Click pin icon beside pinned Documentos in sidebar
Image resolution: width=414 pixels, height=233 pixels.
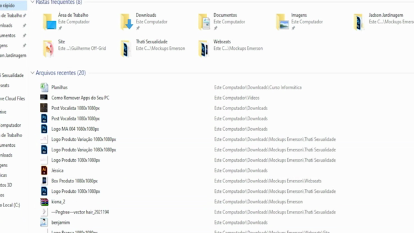point(25,36)
